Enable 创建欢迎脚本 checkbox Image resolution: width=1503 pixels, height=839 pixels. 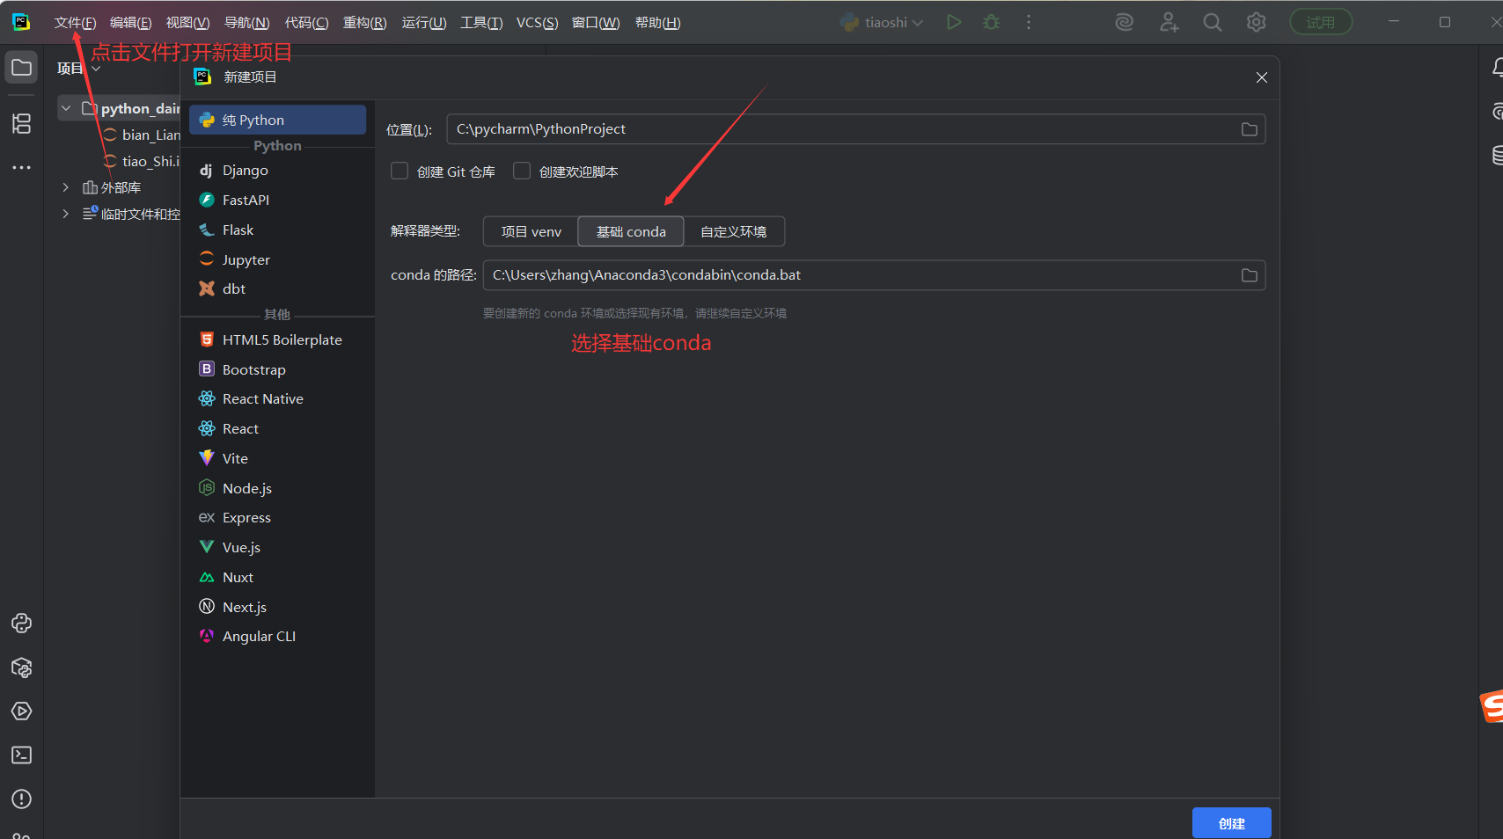522,171
